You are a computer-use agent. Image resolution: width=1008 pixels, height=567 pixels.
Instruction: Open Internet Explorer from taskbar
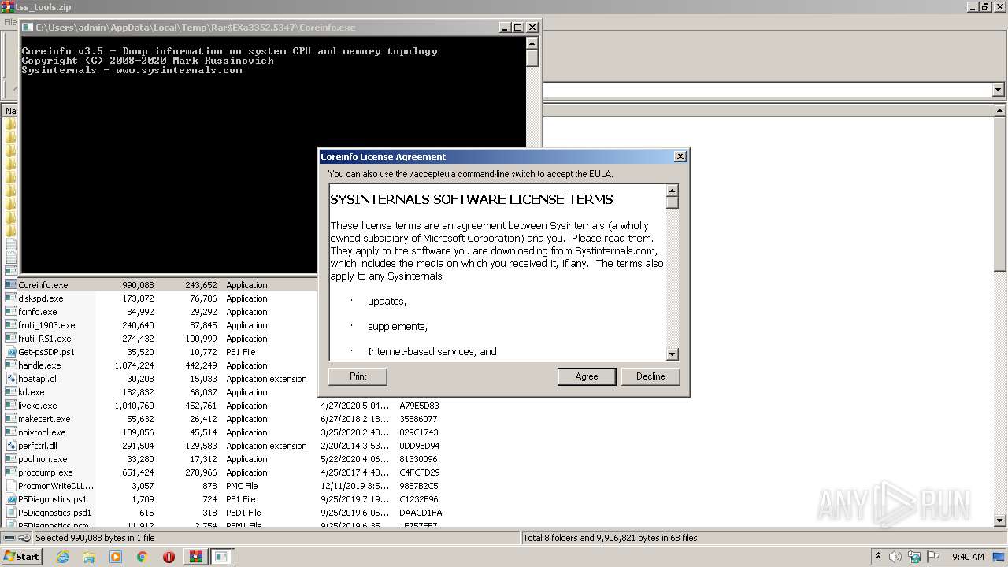coord(62,557)
